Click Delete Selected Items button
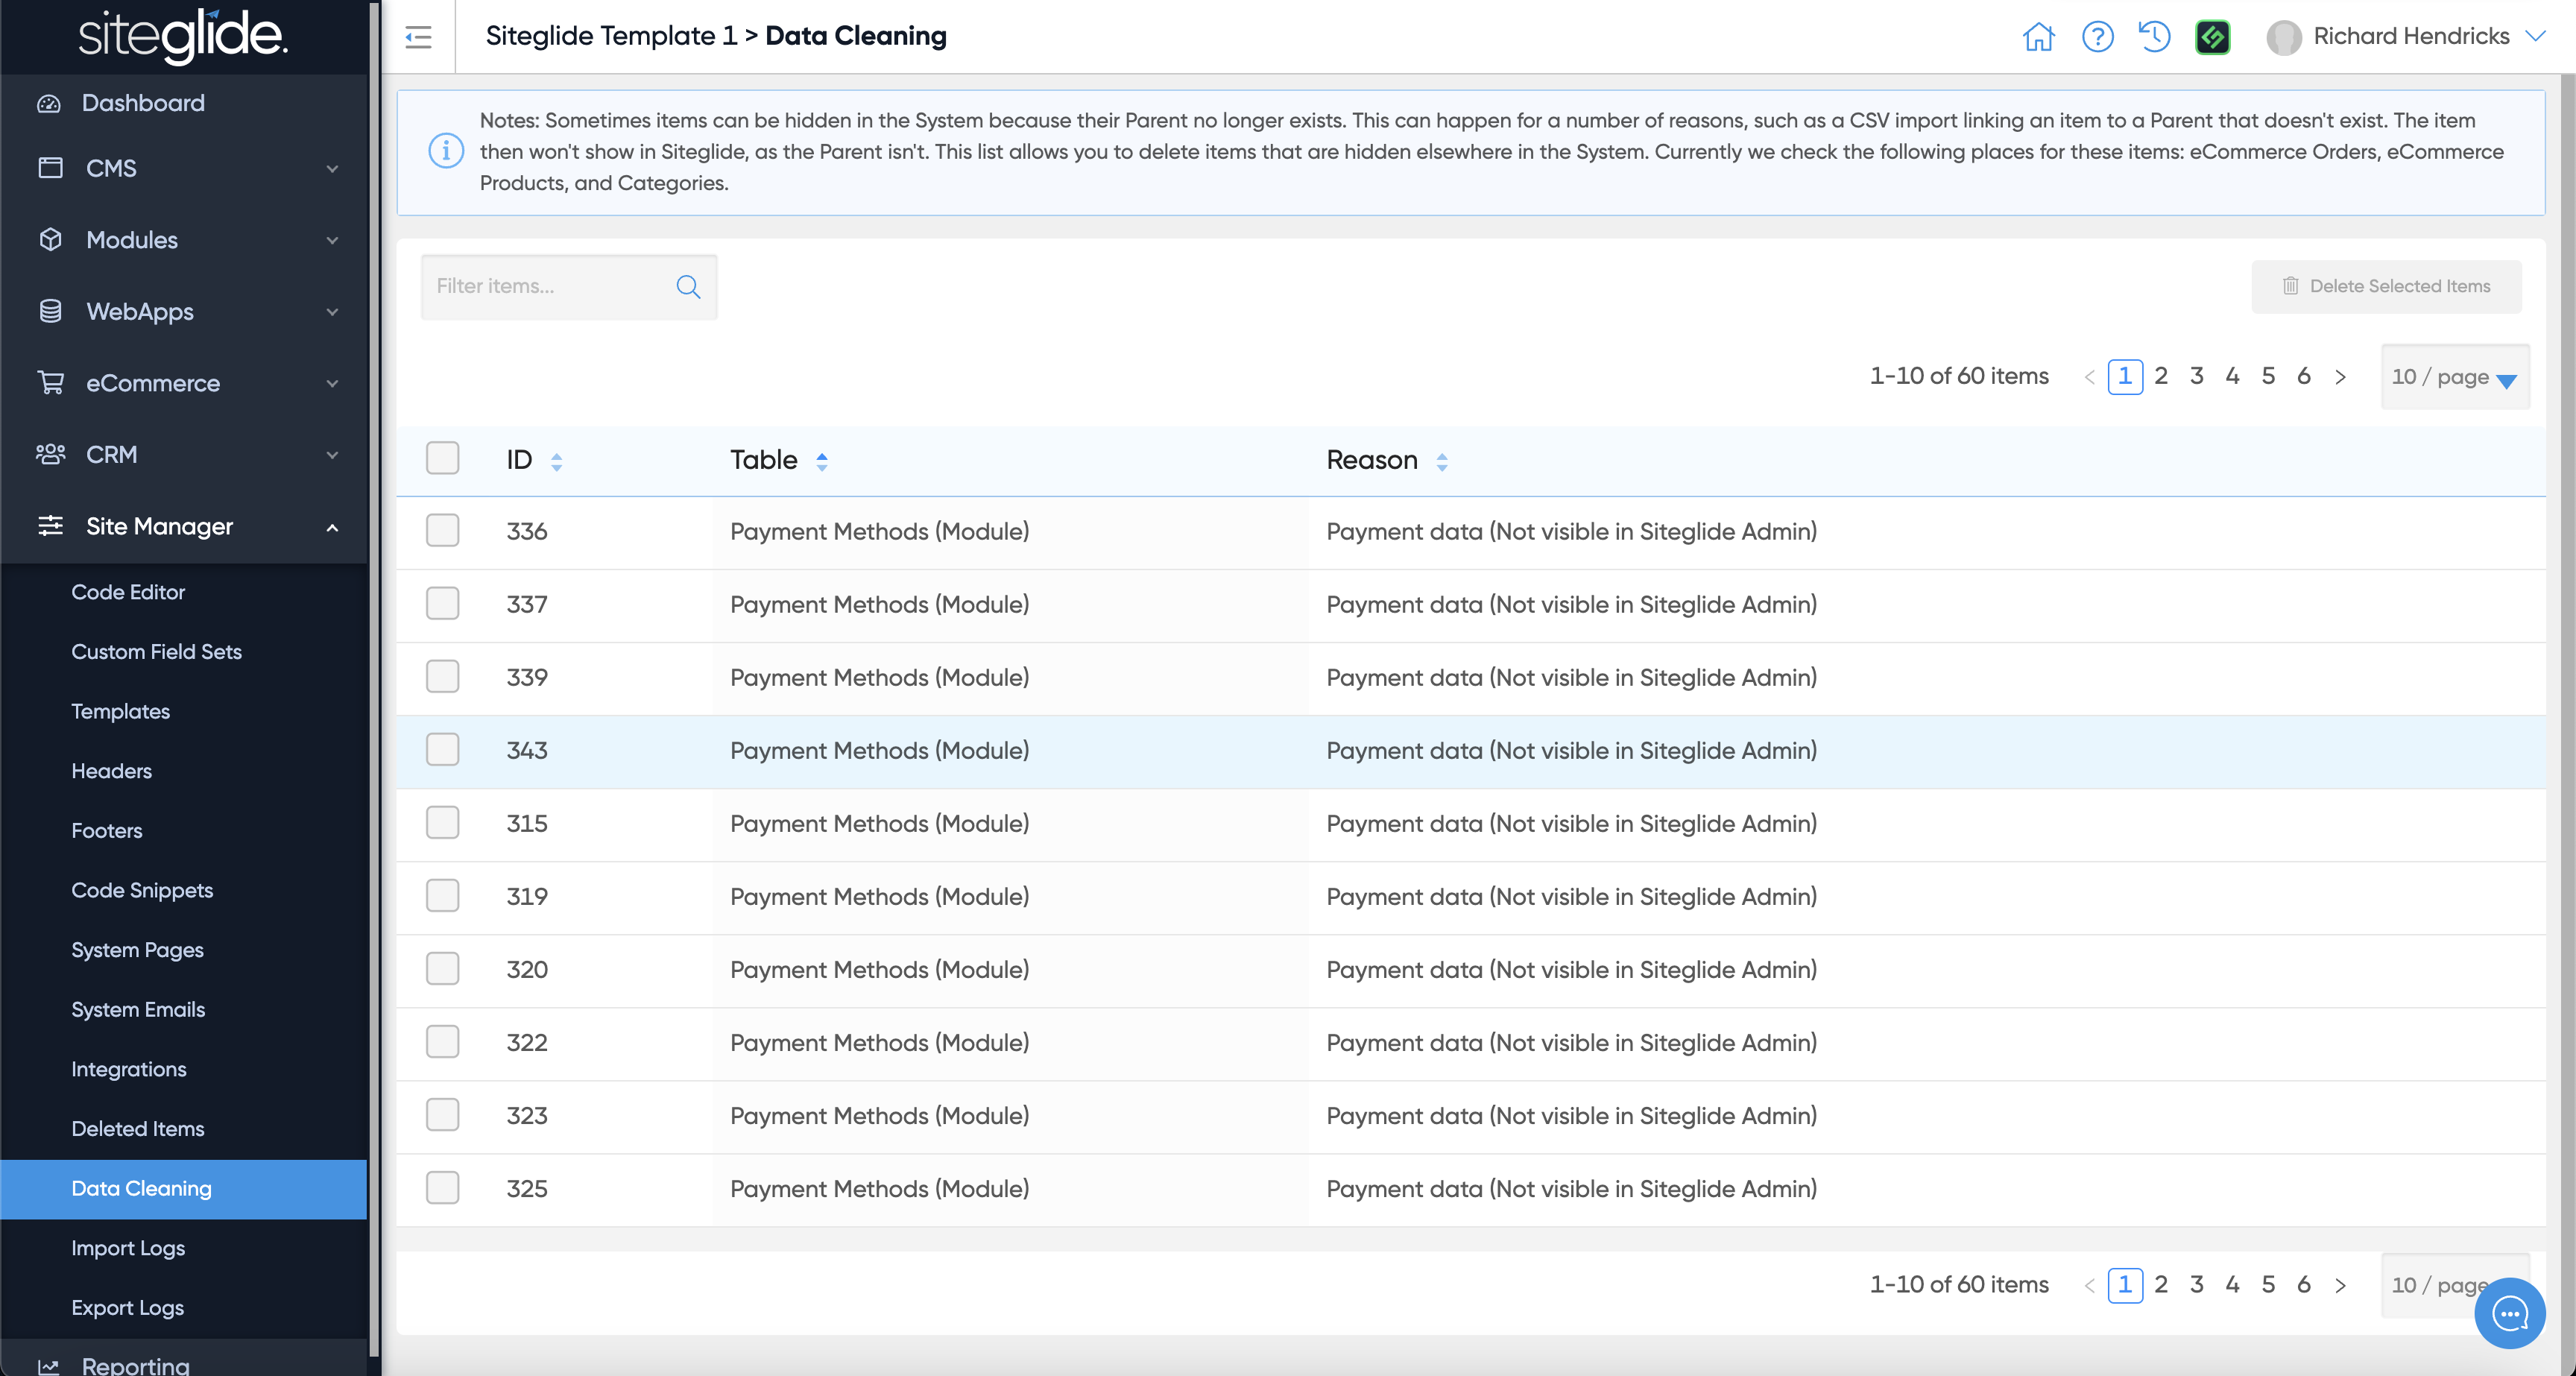 [x=2386, y=286]
